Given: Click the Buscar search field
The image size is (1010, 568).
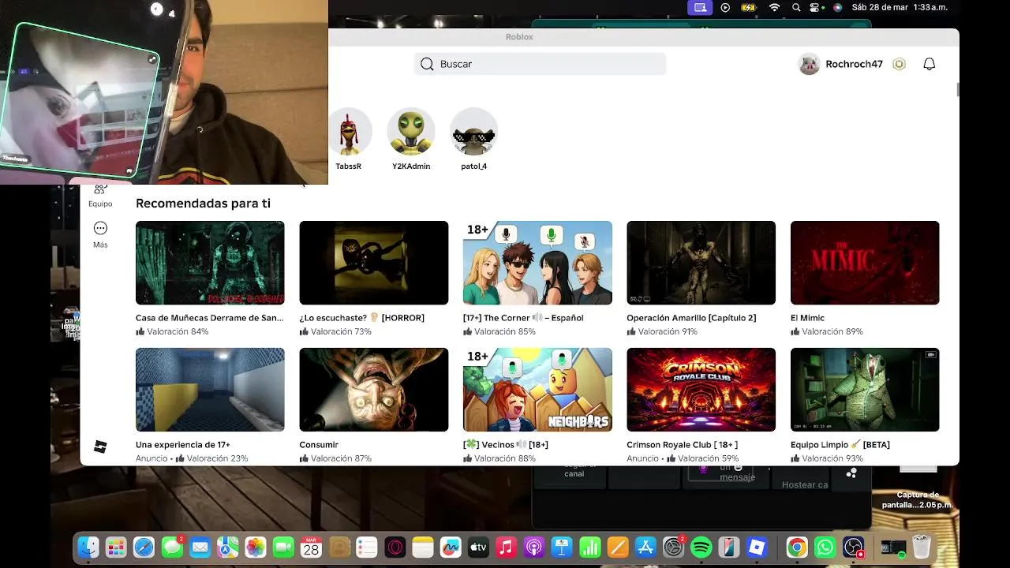Looking at the screenshot, I should tap(540, 64).
